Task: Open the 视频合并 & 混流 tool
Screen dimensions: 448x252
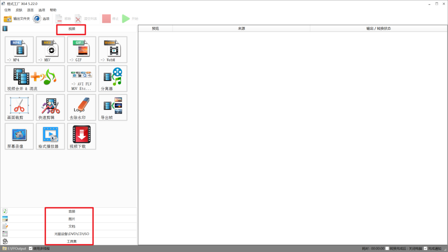Action: [x=35, y=78]
